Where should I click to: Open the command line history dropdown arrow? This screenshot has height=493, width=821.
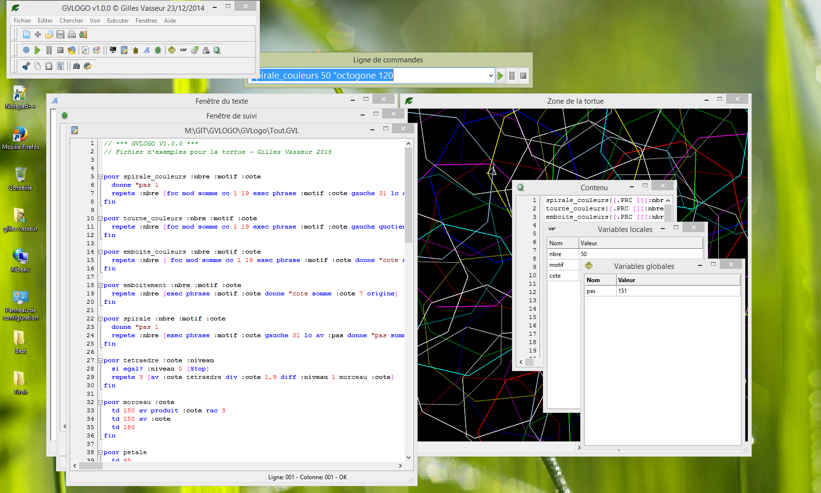pos(490,76)
